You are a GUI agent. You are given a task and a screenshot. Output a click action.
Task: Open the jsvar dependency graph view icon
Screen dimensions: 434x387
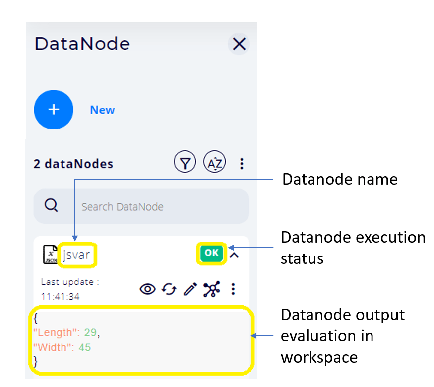pyautogui.click(x=211, y=289)
